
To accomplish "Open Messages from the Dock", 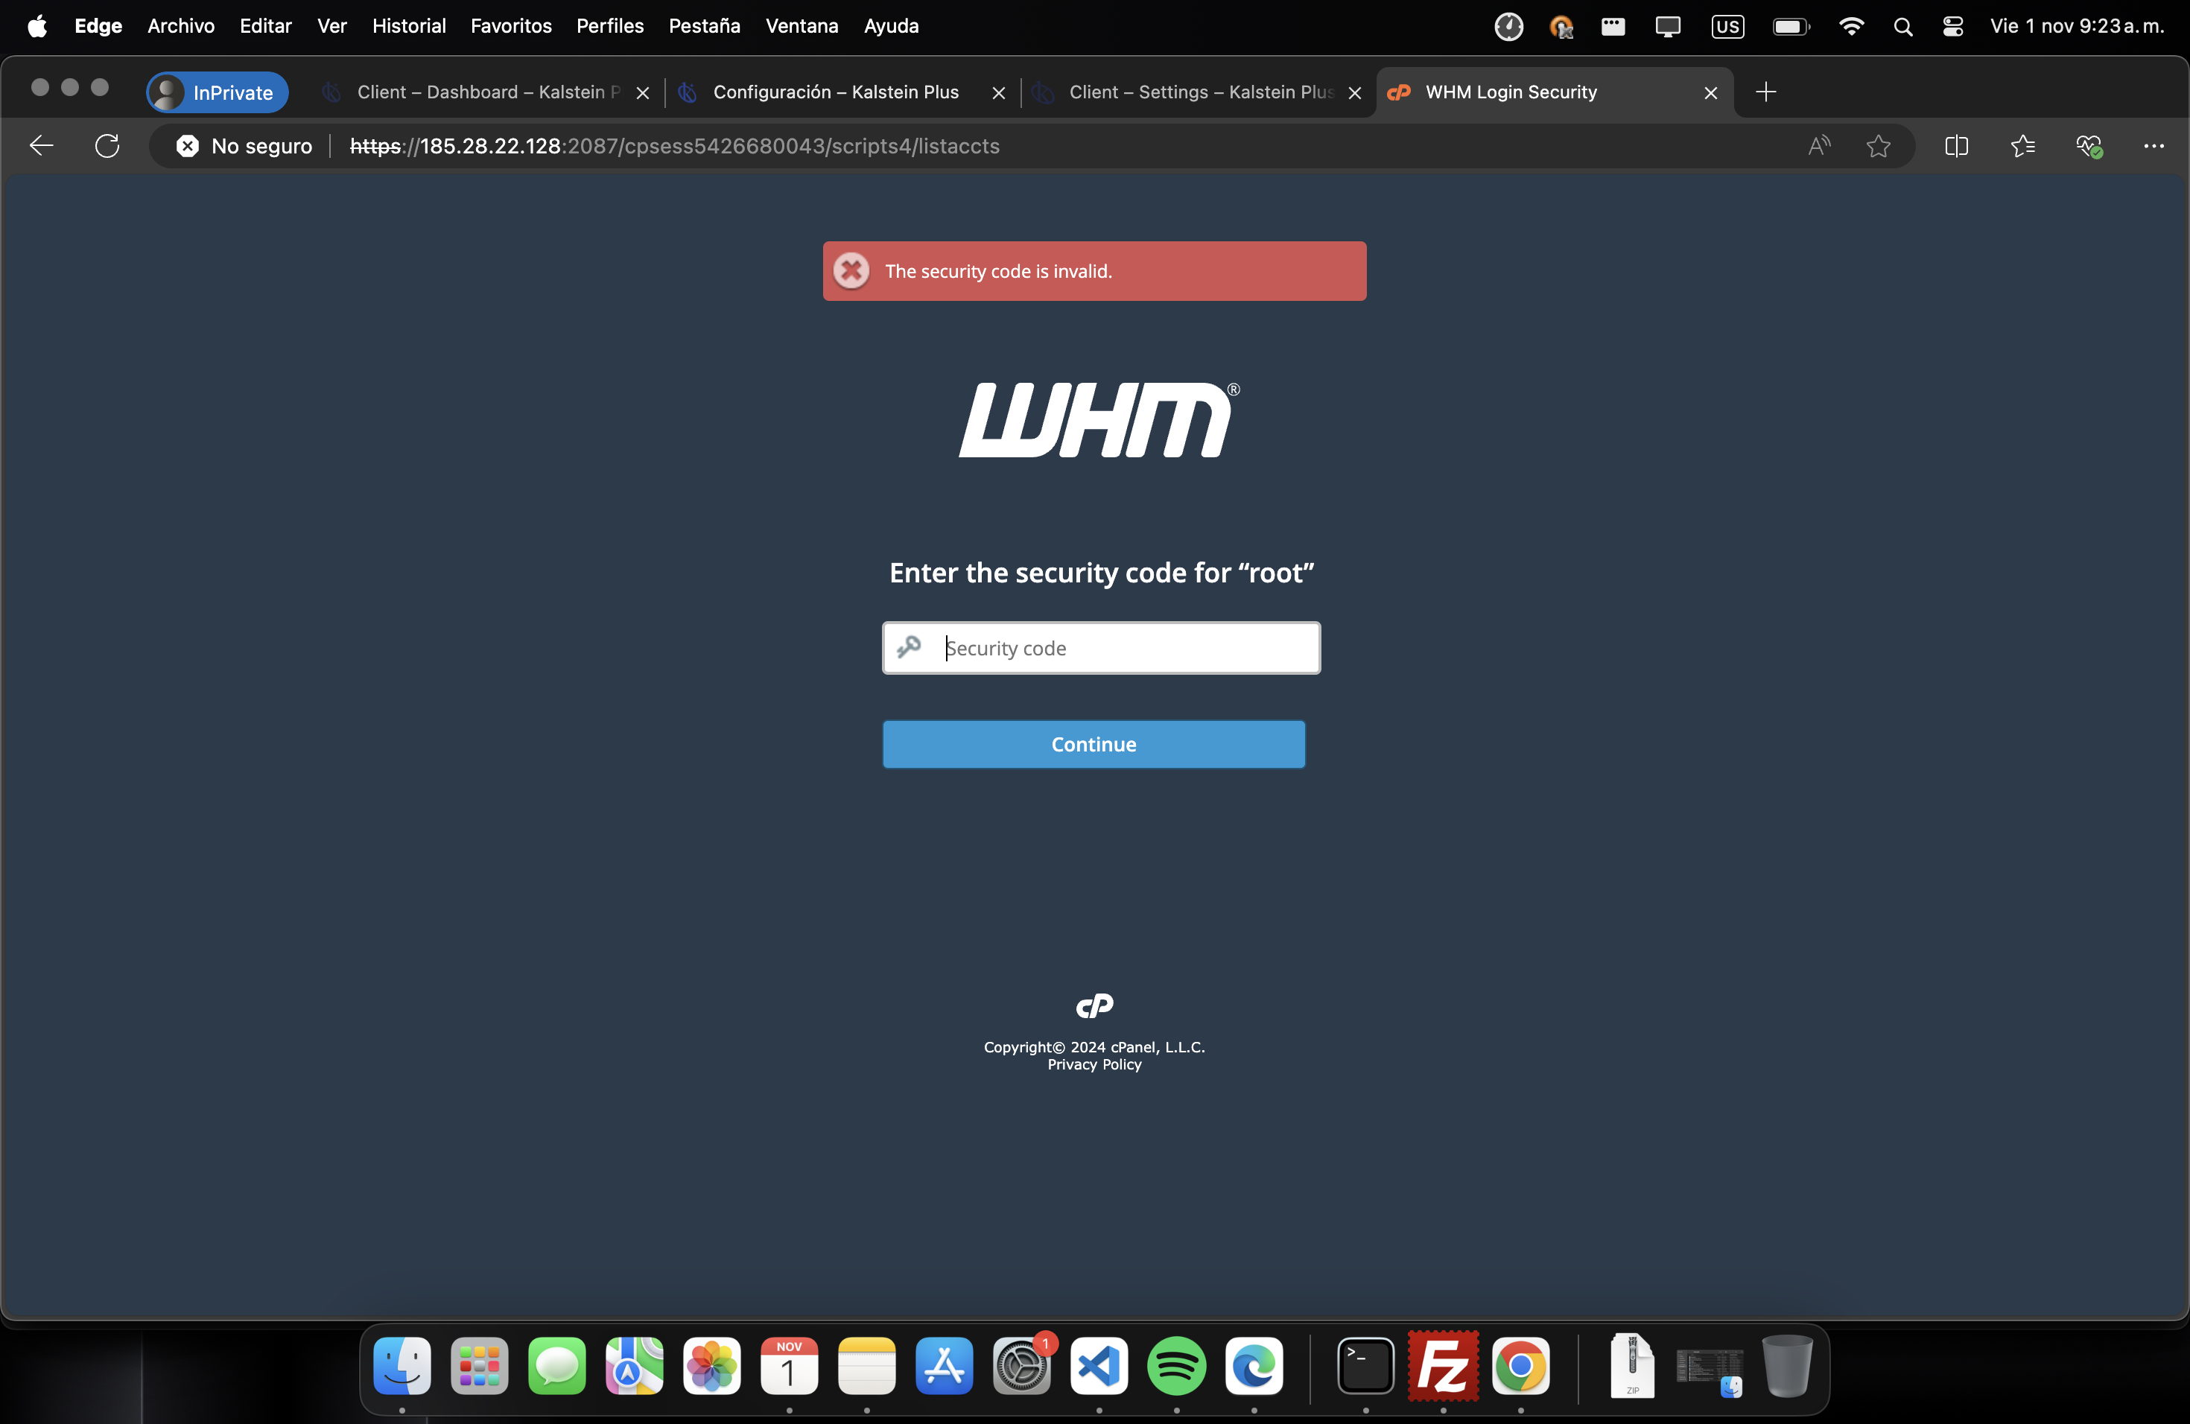I will click(556, 1366).
